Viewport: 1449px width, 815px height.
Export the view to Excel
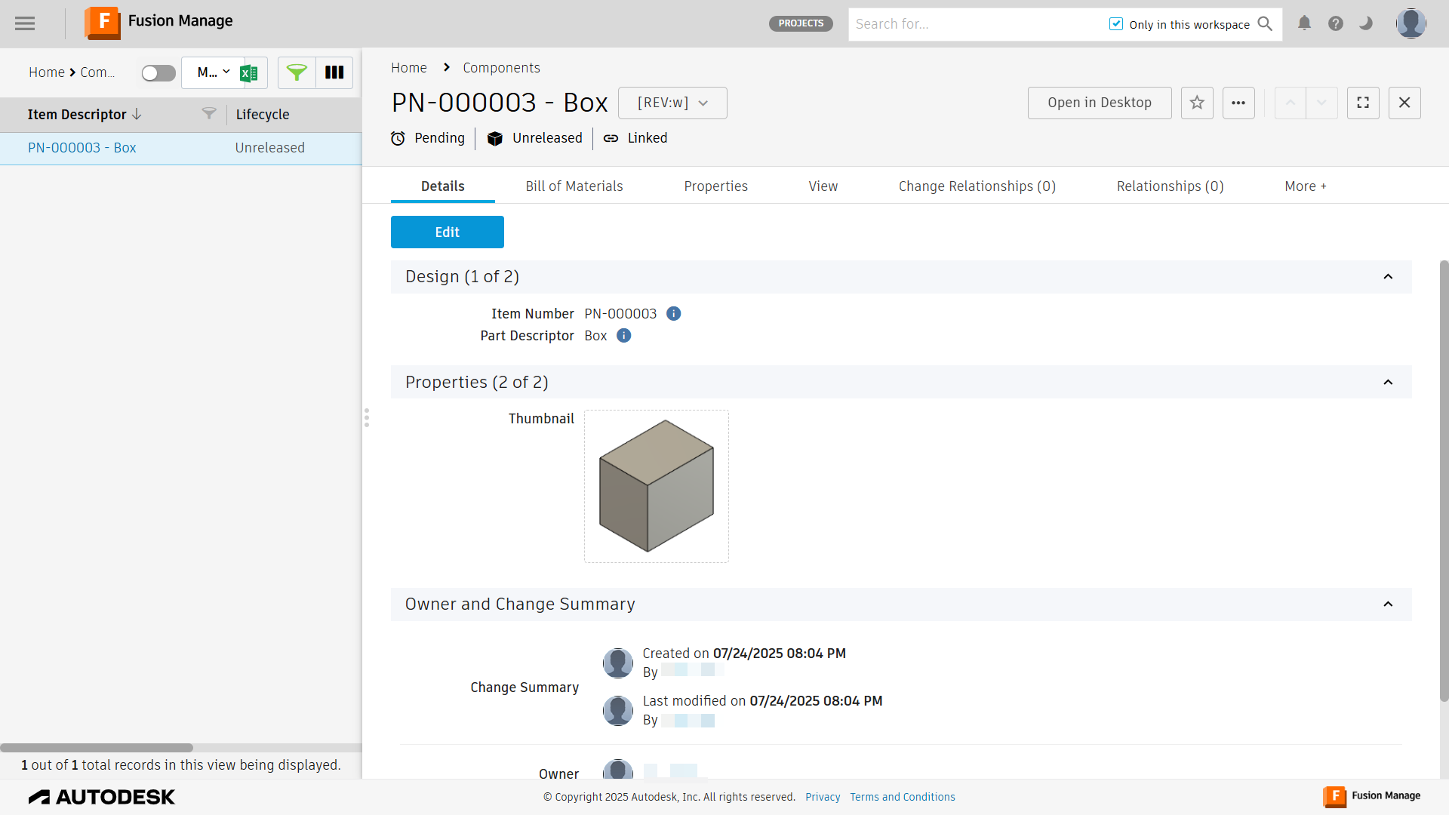[x=249, y=73]
